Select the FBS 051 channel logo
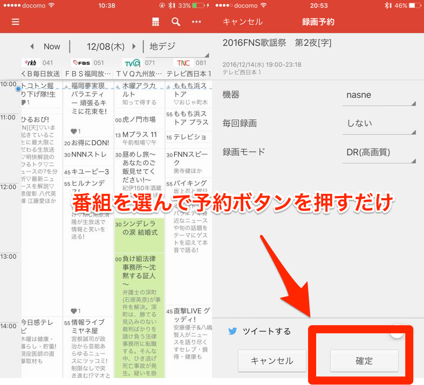Viewport: 424px width, 385px height. click(81, 63)
